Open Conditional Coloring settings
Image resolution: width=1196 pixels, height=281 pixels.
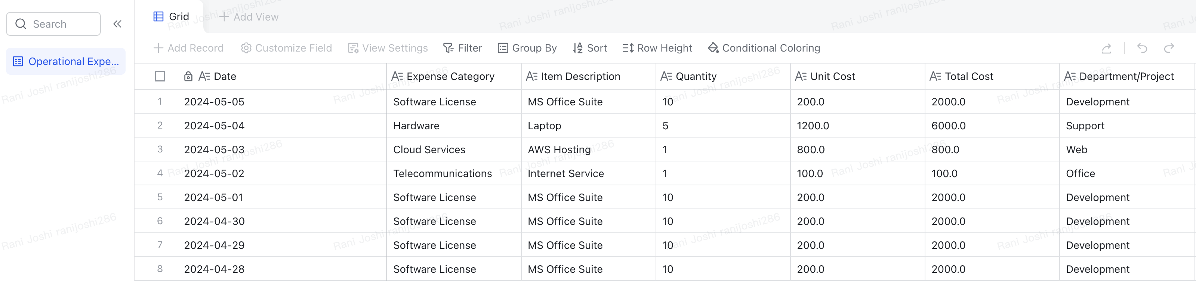point(764,48)
